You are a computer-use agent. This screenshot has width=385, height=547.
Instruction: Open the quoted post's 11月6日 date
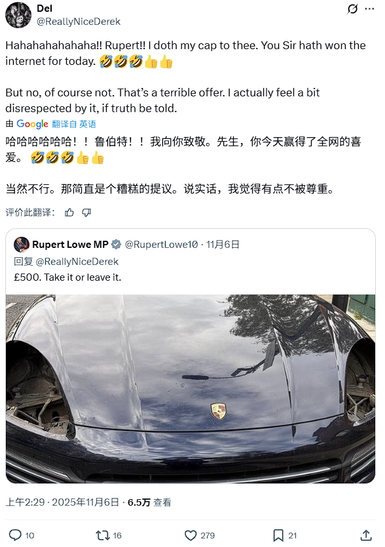click(223, 245)
